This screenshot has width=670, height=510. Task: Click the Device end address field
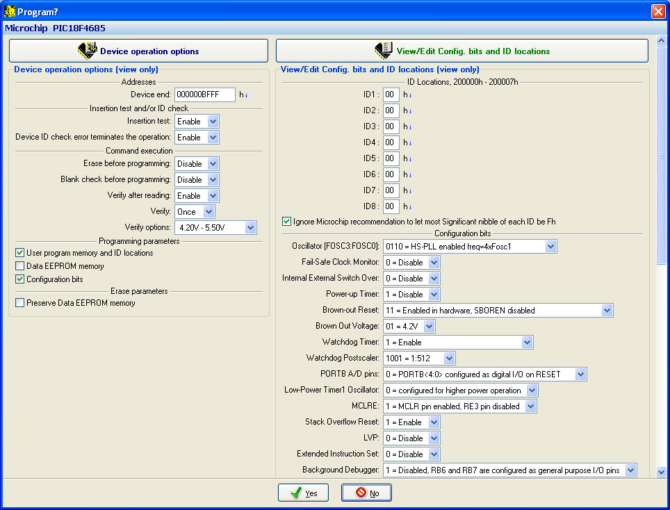coord(204,94)
